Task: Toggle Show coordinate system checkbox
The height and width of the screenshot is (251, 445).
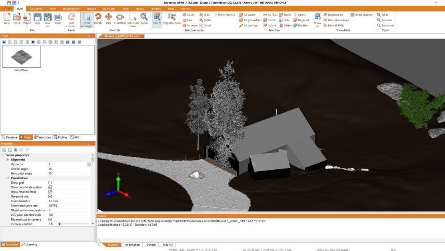Action: click(x=50, y=187)
